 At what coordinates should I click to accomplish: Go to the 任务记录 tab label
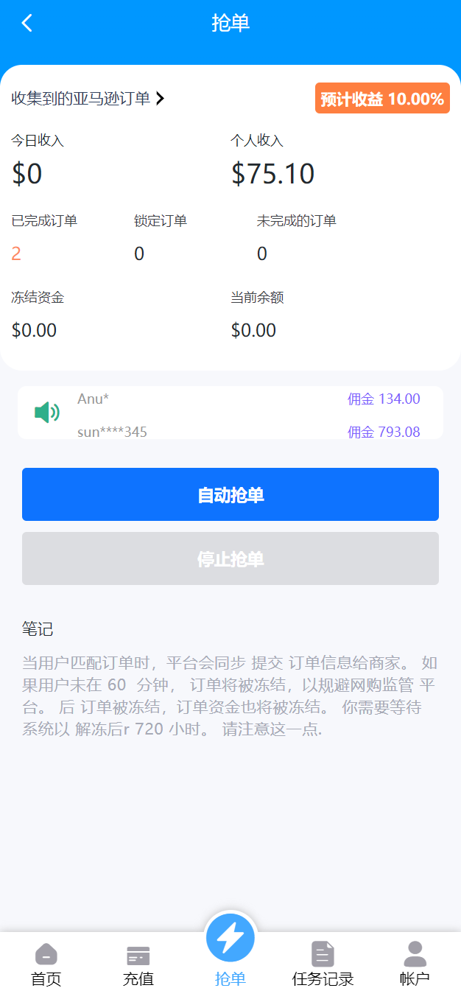[x=323, y=978]
